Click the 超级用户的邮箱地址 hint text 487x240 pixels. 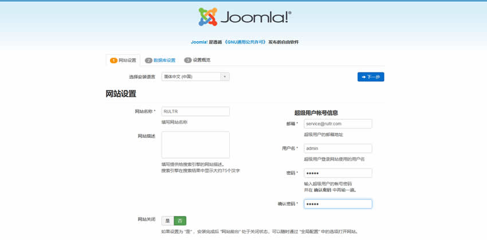click(x=324, y=135)
